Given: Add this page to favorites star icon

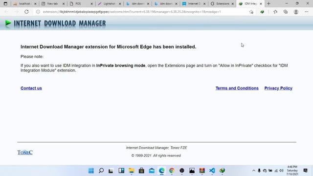Looking at the screenshot, I should pos(251,12).
